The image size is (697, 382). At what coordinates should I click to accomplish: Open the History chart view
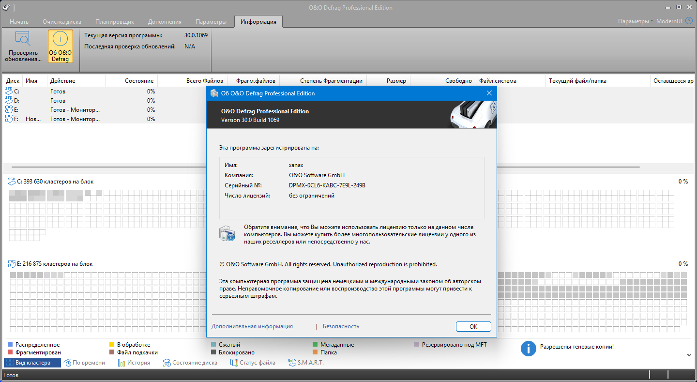pos(134,363)
